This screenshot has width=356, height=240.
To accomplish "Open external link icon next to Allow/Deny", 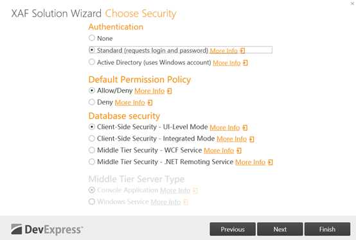I will click(x=170, y=91).
